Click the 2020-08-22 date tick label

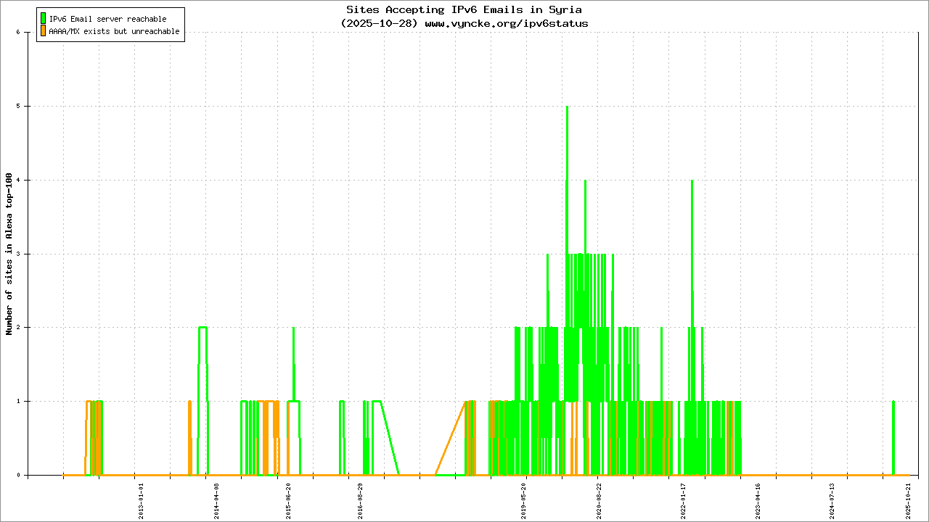pos(599,501)
